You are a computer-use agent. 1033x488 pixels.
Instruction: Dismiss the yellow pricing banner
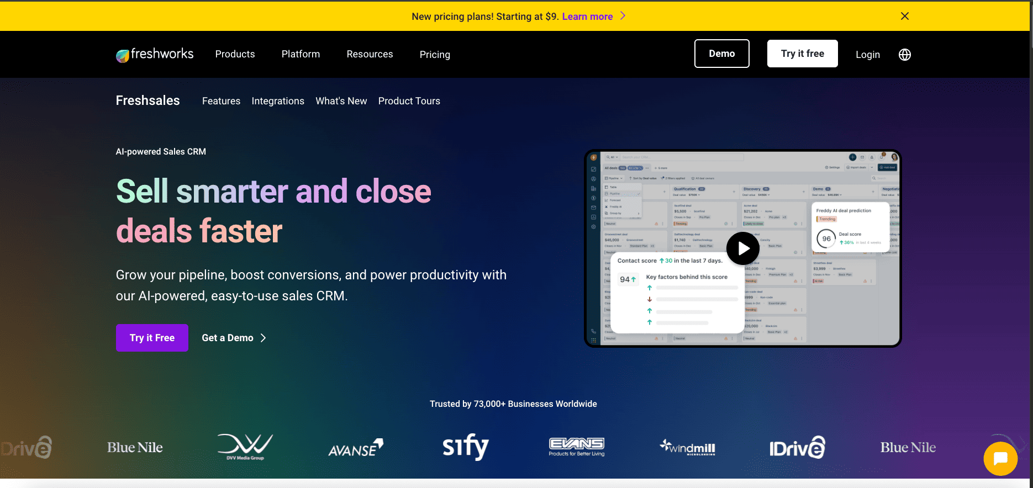(x=904, y=16)
